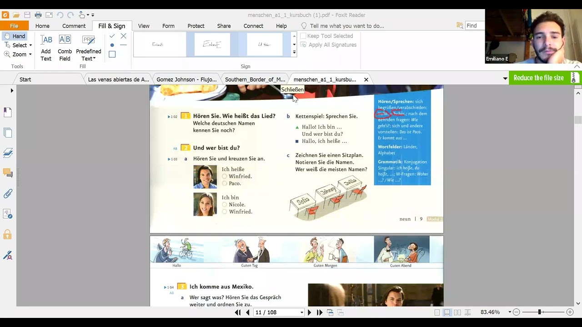Expand the left navigation panel arrow
Viewport: 582px width, 327px height.
coord(12,91)
